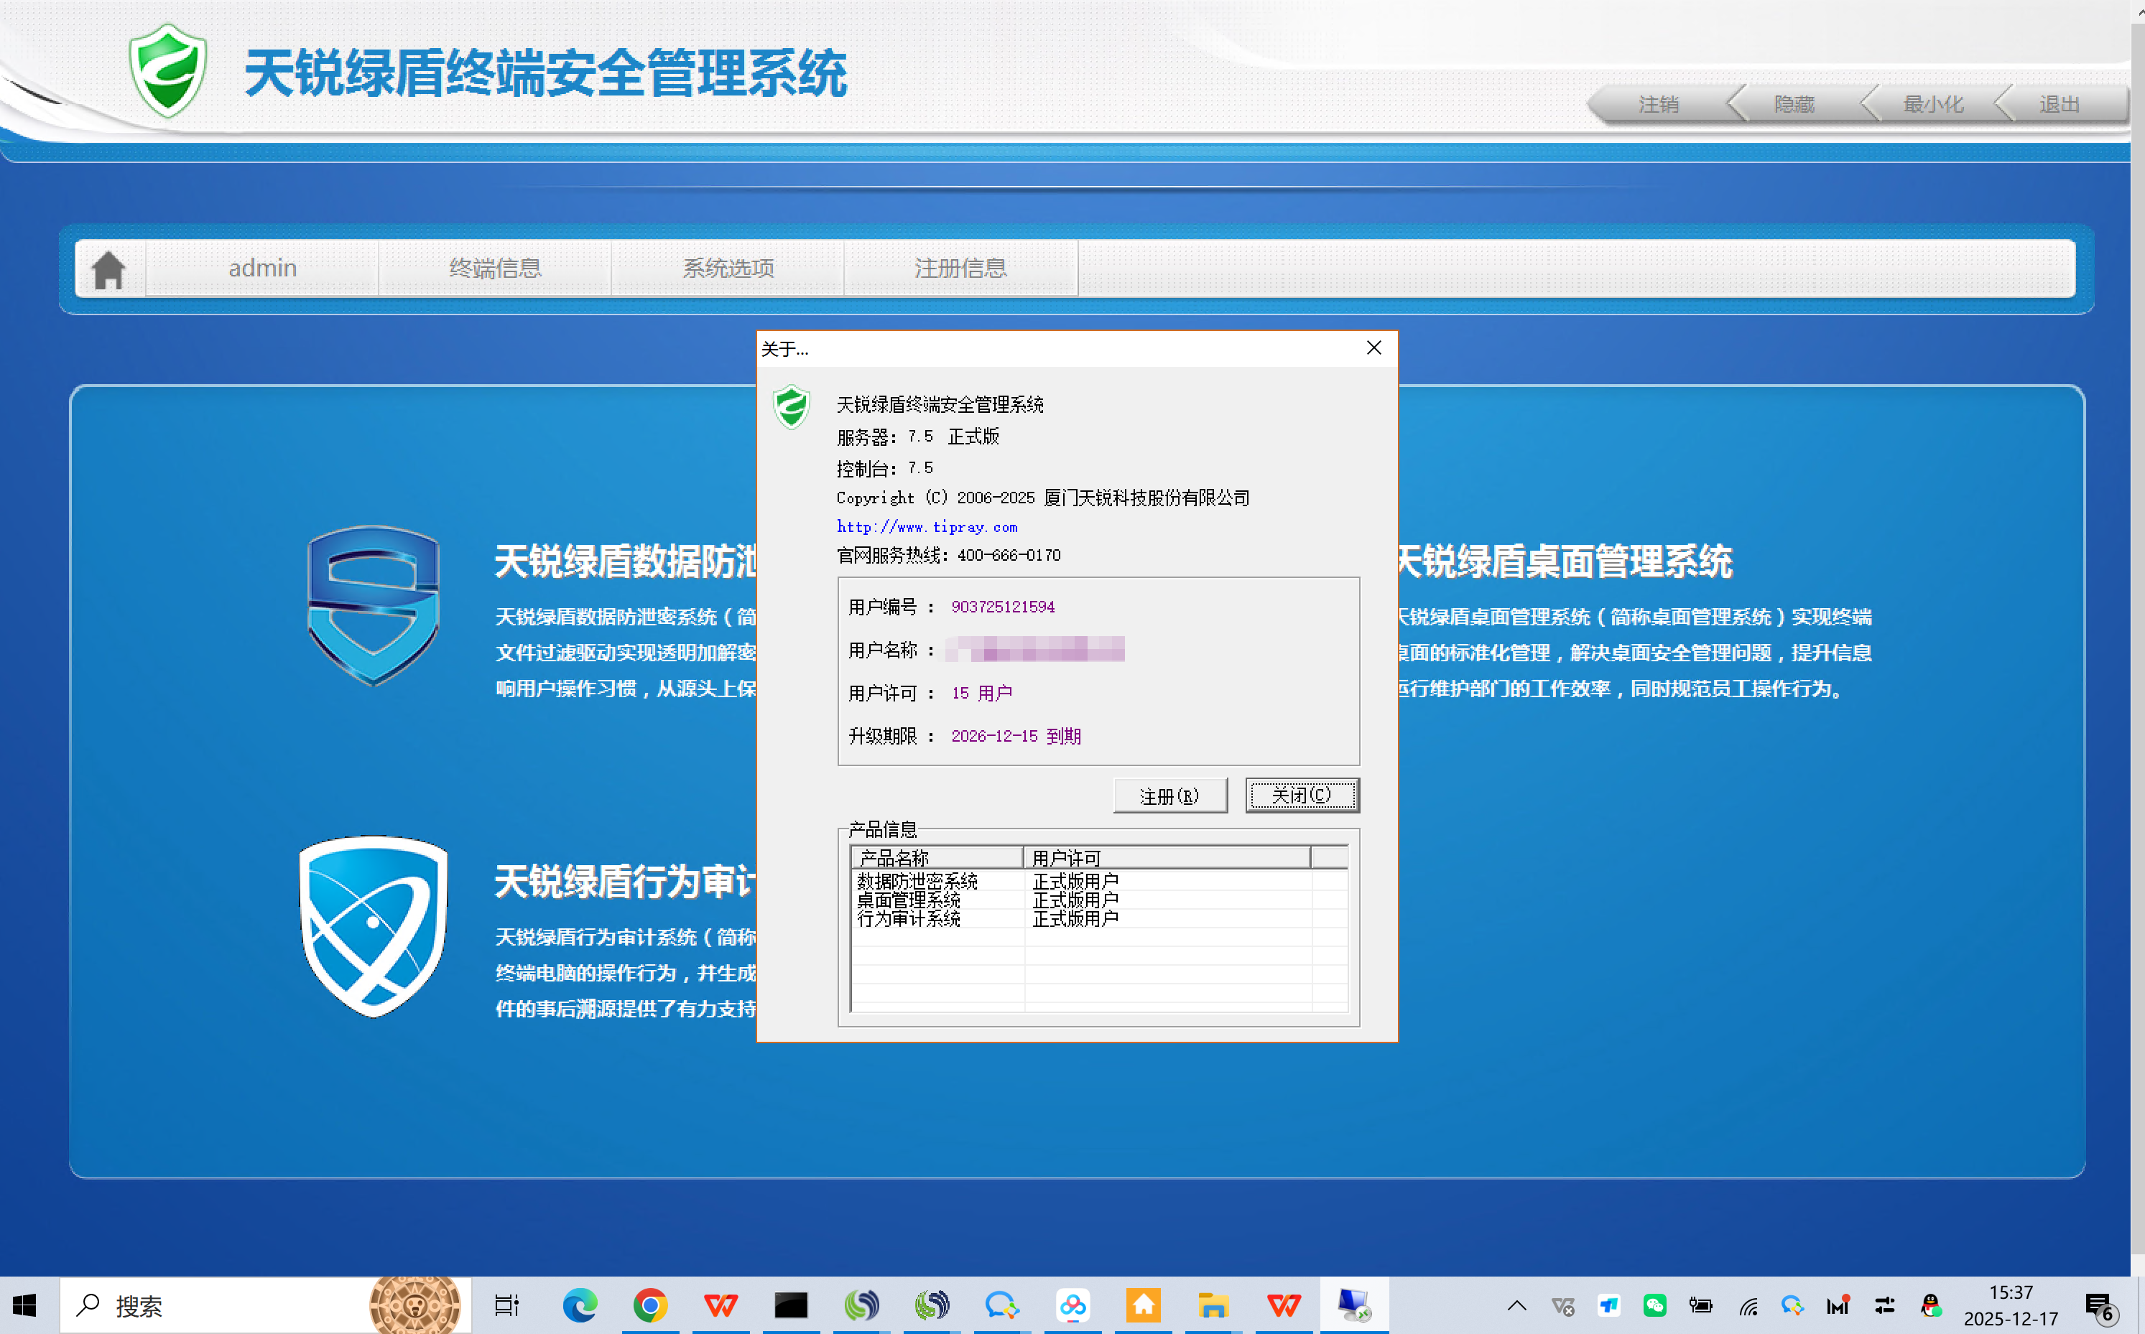Open the www.tipray.com hyperlink
2145x1334 pixels.
point(927,527)
